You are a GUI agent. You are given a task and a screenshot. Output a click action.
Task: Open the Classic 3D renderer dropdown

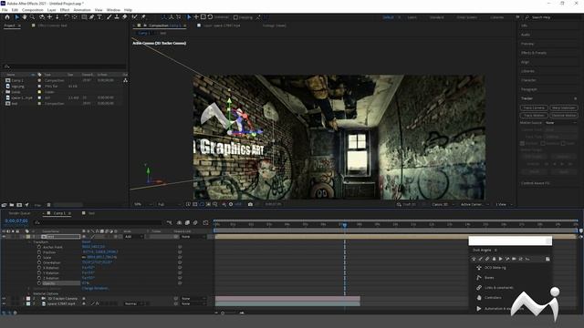coord(443,204)
